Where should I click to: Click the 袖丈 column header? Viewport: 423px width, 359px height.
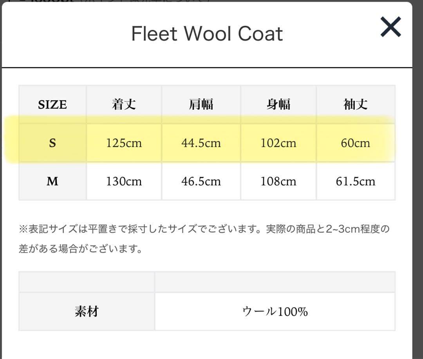(x=355, y=104)
